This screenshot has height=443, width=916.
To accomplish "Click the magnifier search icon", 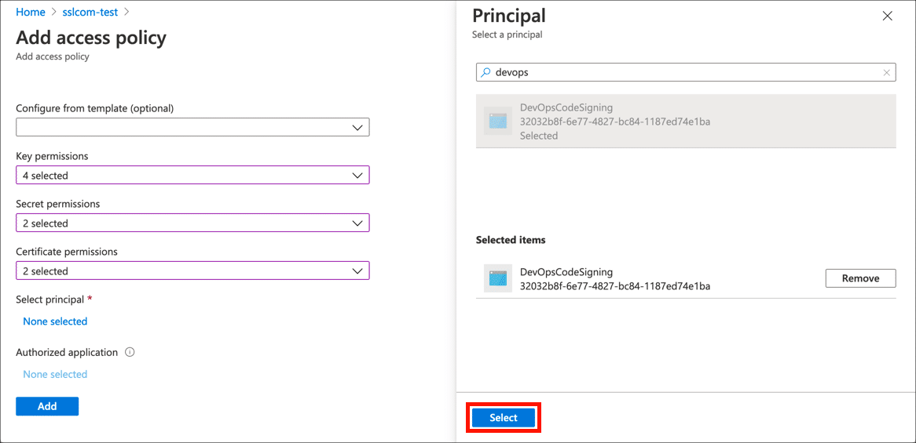I will click(486, 72).
